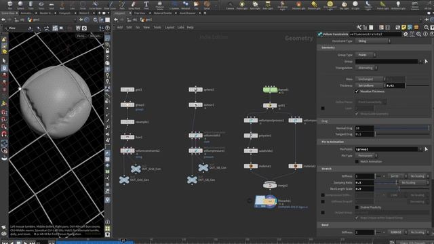Screen dimensions: 434x244
Task: Open the Stretch Stiffness No Scaling dropdown
Action: coord(418,176)
